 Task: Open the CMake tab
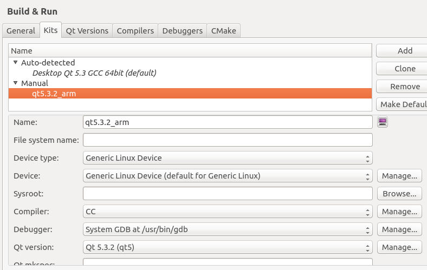(224, 31)
